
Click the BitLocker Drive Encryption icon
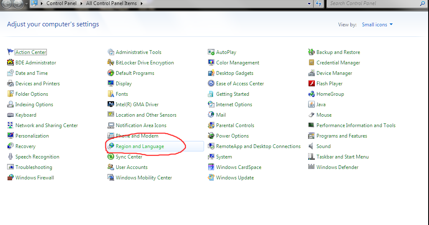(x=111, y=62)
